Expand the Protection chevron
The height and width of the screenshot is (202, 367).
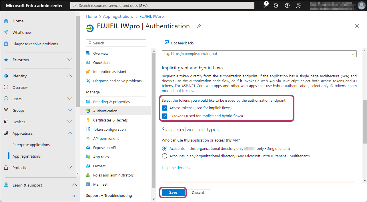pyautogui.click(x=69, y=168)
